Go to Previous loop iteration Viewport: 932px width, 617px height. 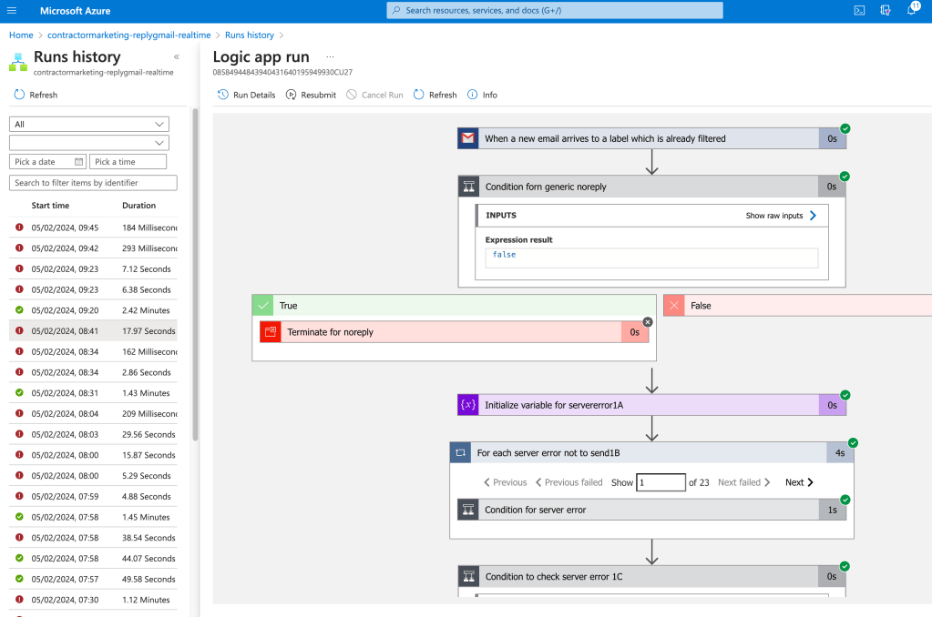506,482
